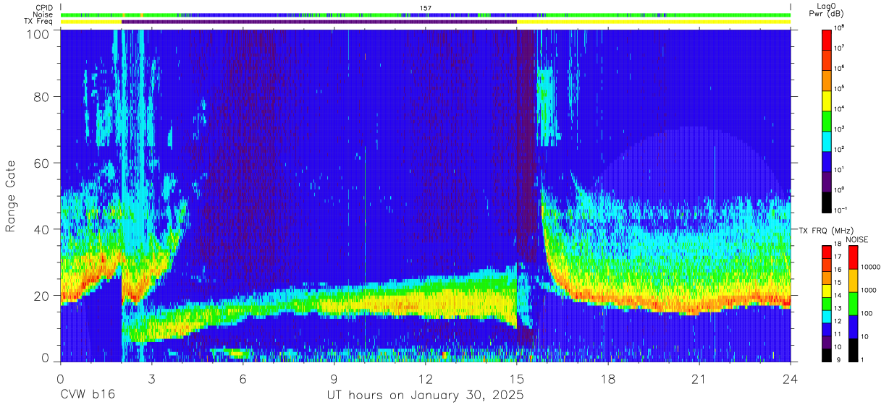The height and width of the screenshot is (410, 889).
Task: Click the 20 tick on the Range Gate axis
Action: pos(42,295)
